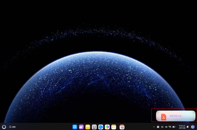This screenshot has width=197, height=130.
Task: Open the Calendar app showing 13
Action: point(122,127)
